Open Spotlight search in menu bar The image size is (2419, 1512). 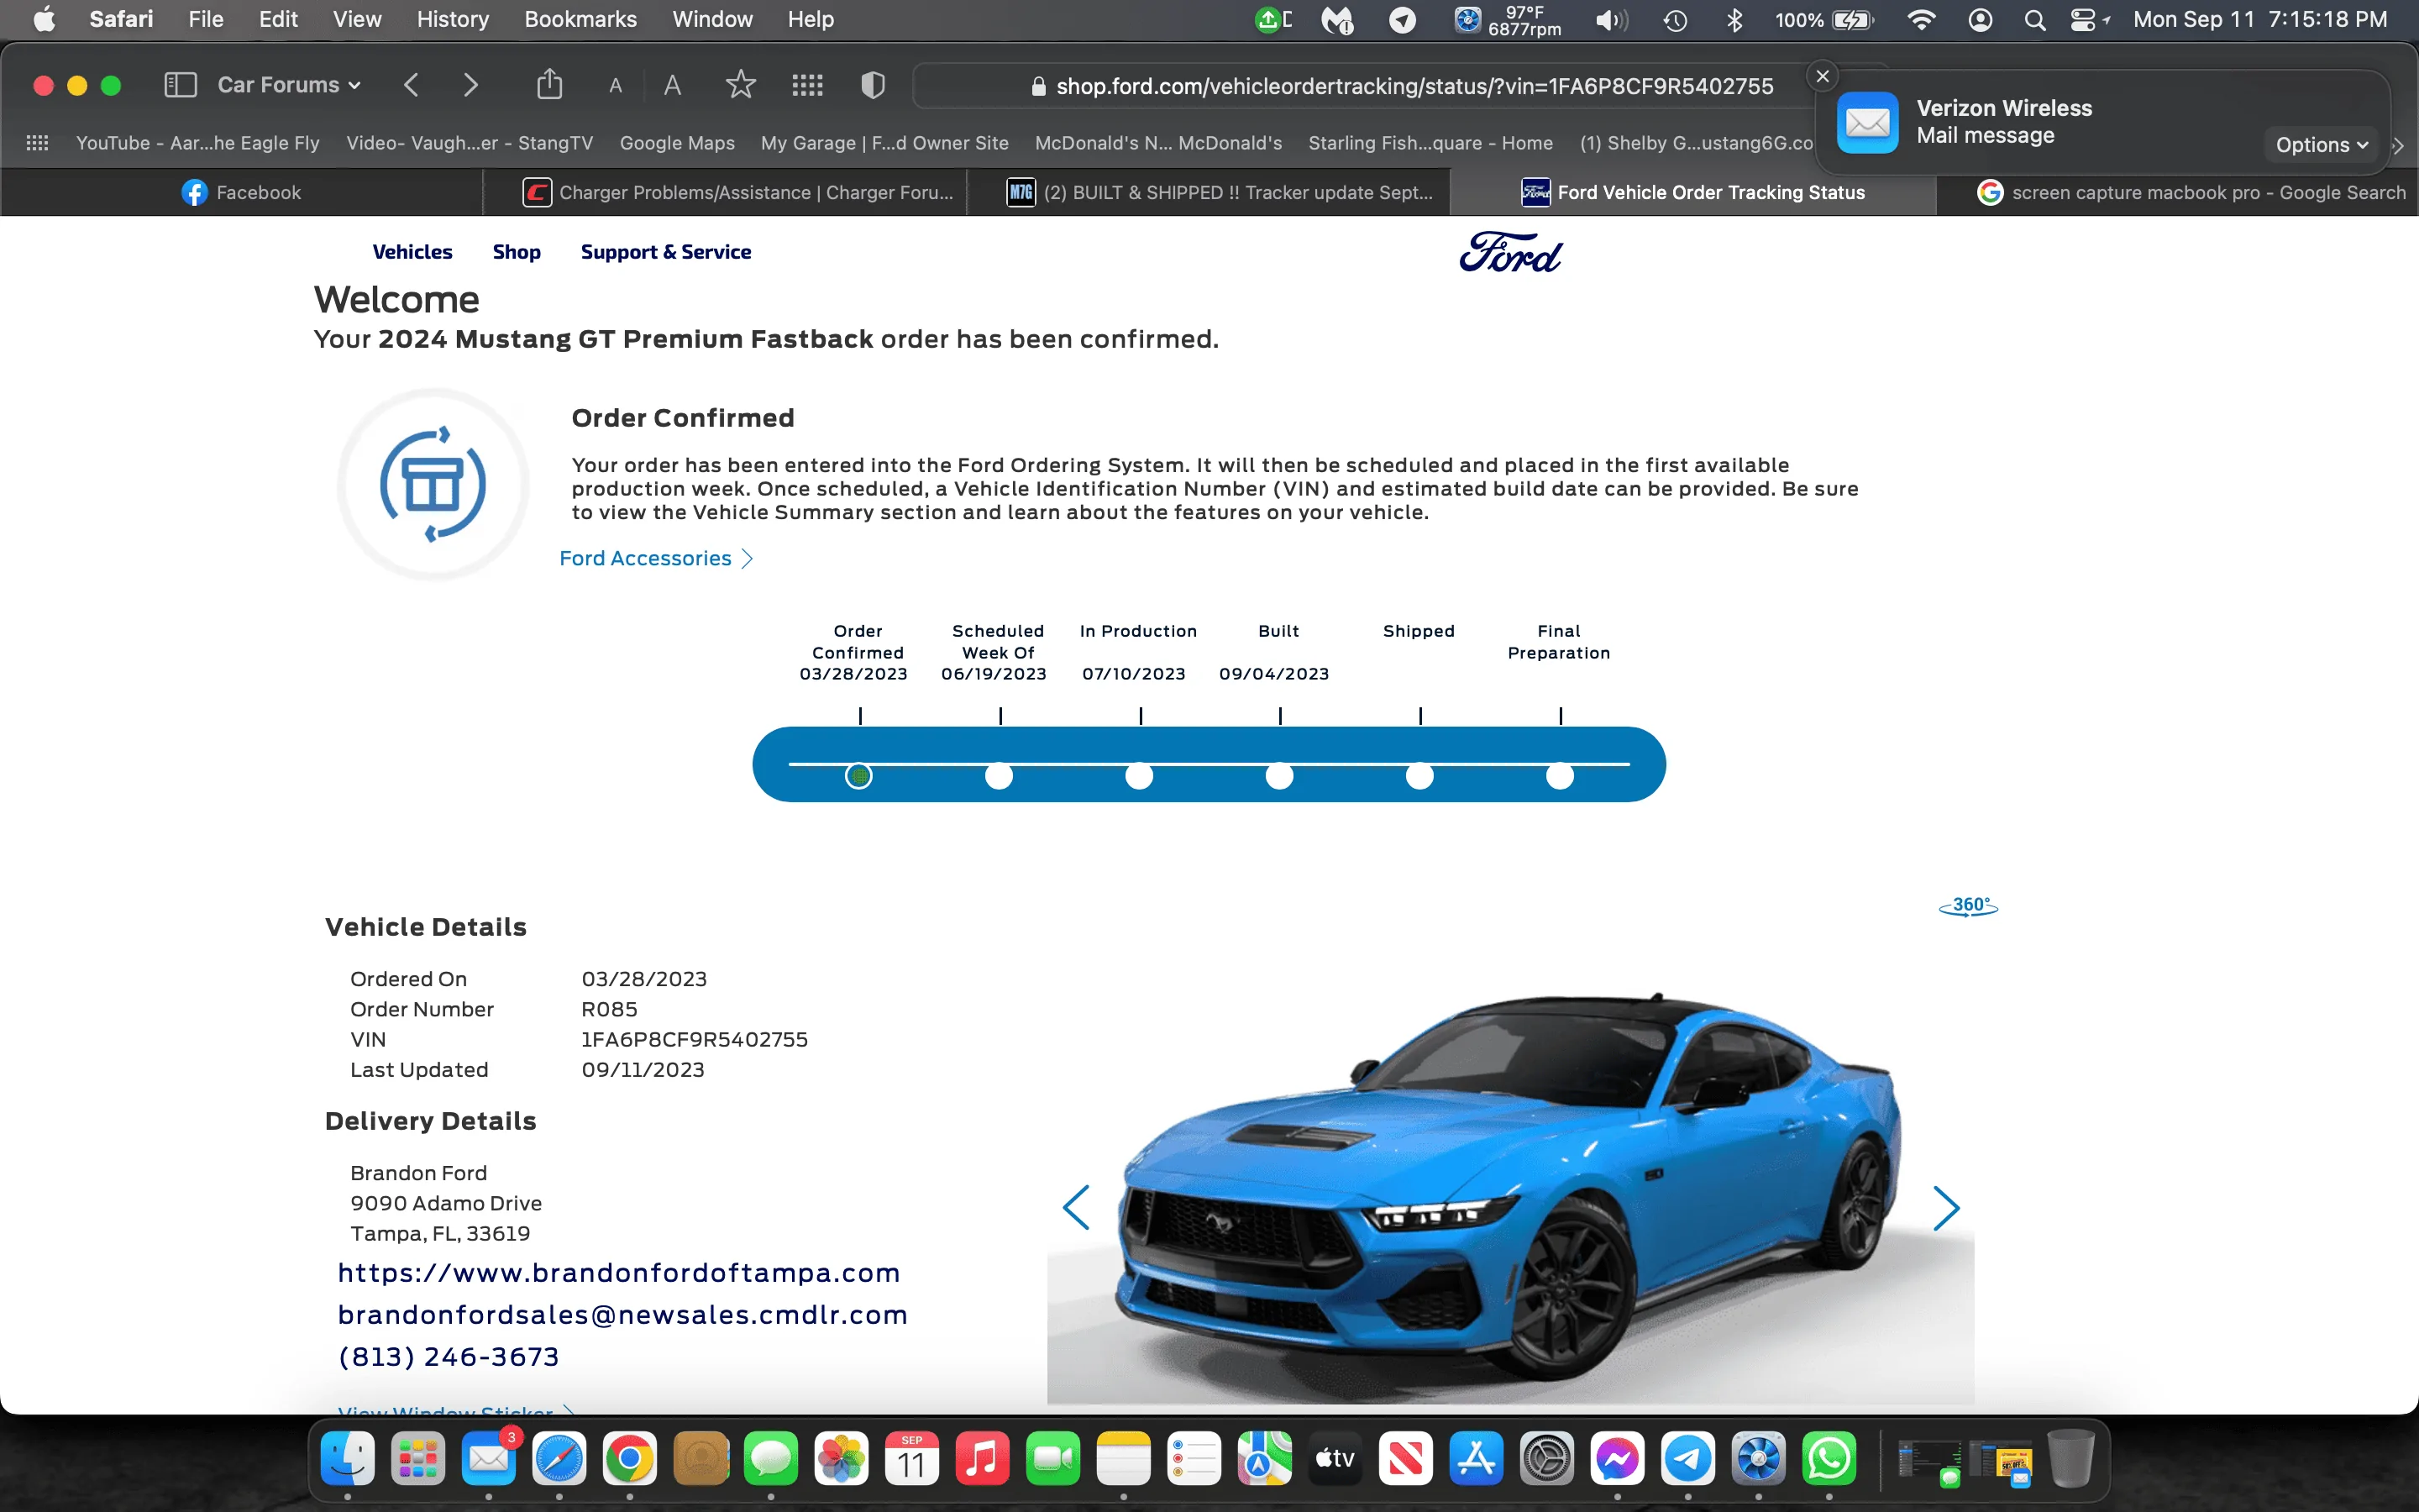2034,20
